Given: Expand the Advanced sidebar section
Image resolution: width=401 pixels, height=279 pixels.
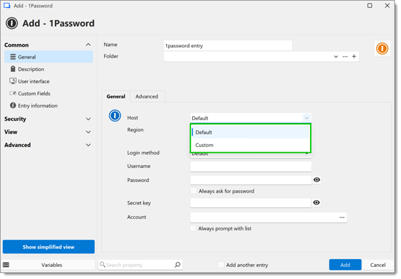Looking at the screenshot, I should pyautogui.click(x=88, y=145).
